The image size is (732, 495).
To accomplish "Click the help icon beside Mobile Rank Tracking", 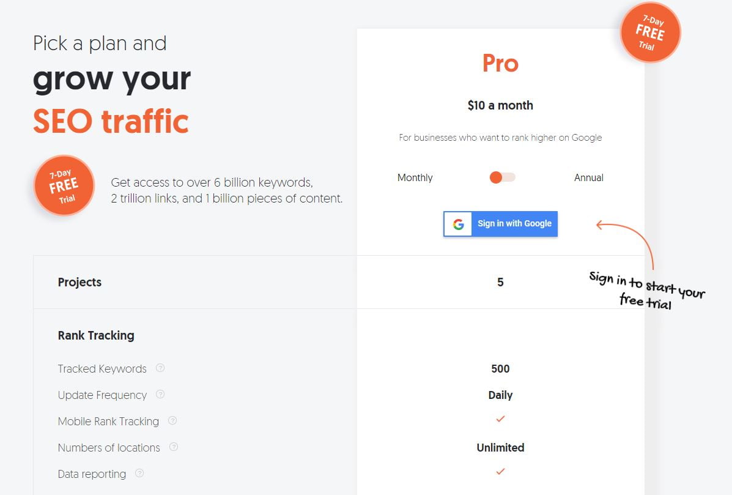I will [172, 420].
